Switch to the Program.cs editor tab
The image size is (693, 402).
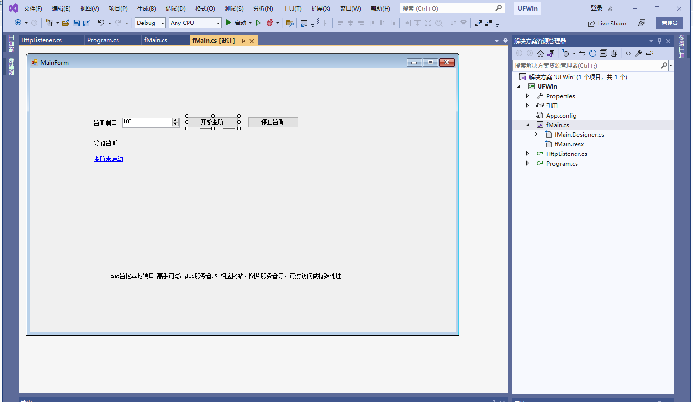[x=113, y=40]
